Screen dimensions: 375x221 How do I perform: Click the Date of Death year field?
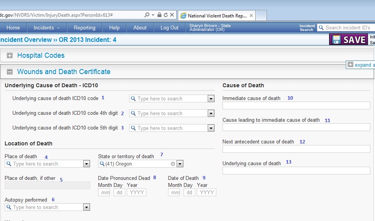[x=206, y=192]
